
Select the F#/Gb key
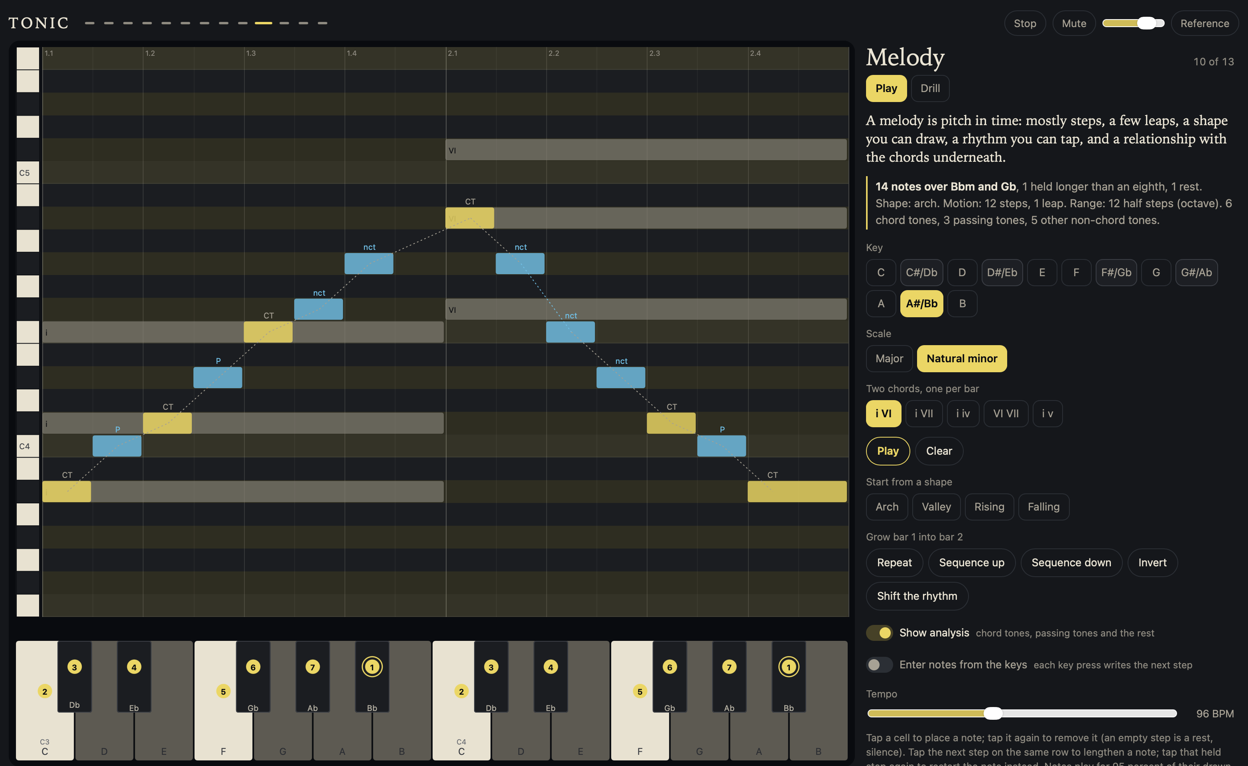point(1116,273)
